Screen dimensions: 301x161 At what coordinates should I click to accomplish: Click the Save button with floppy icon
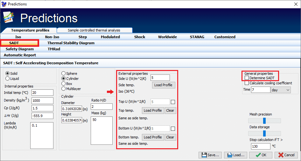[x=210, y=155]
